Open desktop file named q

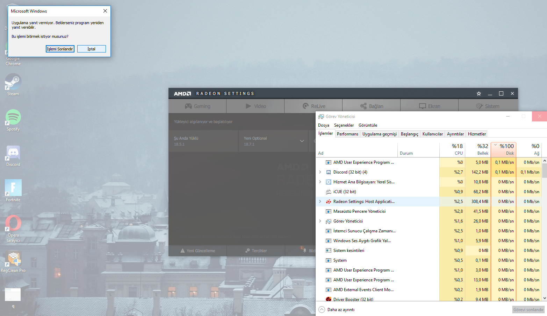click(x=13, y=298)
